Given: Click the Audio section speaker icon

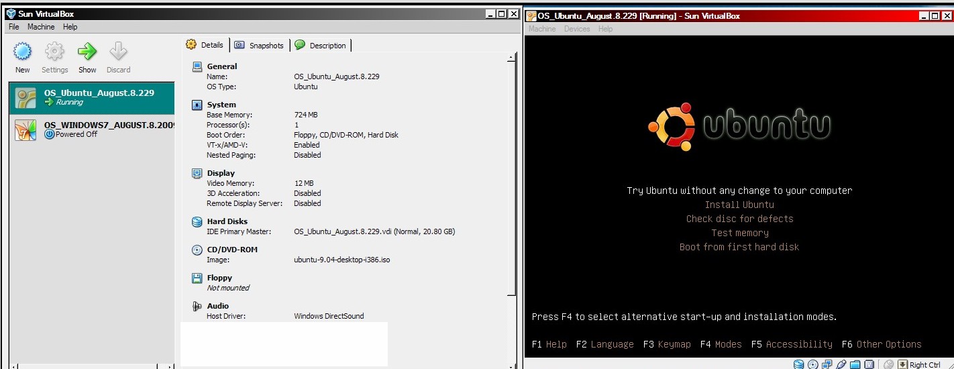Looking at the screenshot, I should click(197, 306).
